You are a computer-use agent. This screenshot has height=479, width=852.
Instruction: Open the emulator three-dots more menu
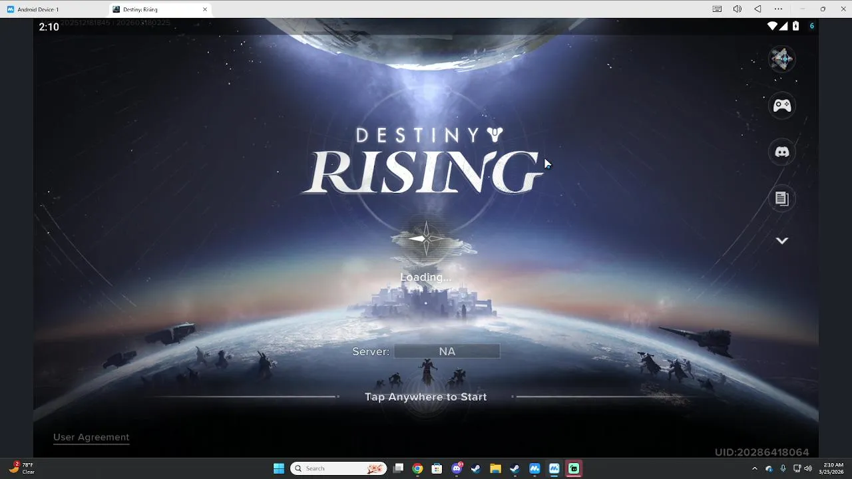tap(778, 9)
